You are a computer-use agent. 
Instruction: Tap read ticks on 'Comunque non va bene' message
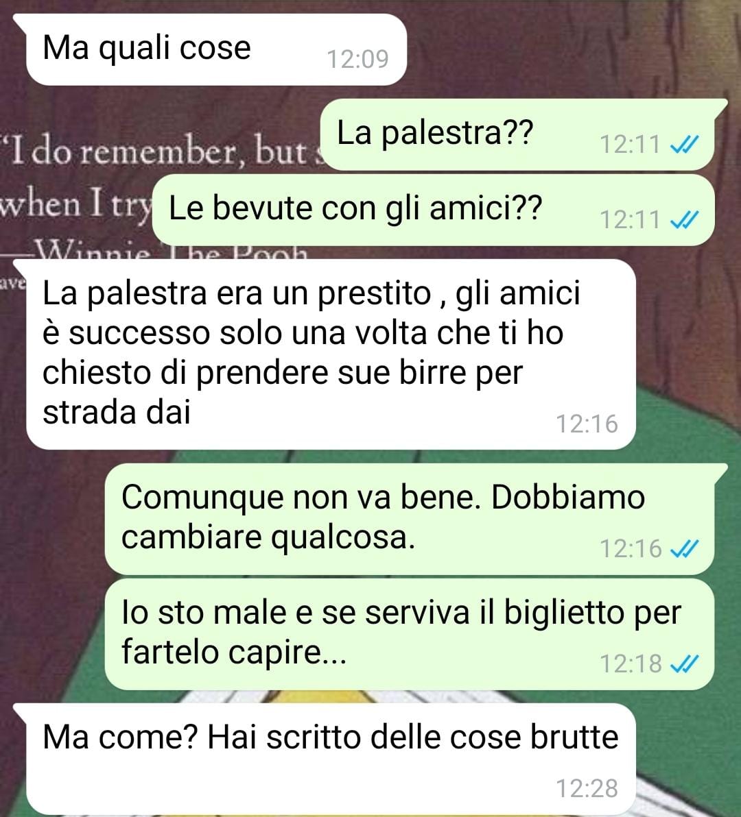683,548
